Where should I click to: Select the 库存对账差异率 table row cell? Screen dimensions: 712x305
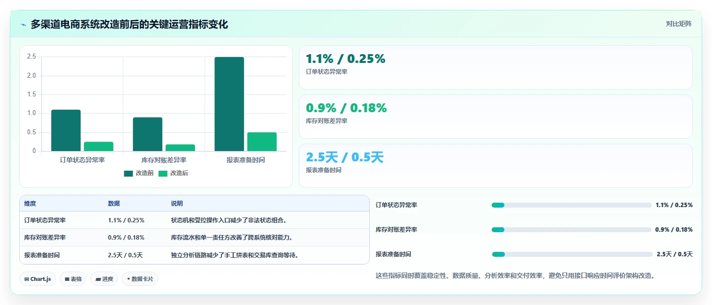tap(45, 238)
